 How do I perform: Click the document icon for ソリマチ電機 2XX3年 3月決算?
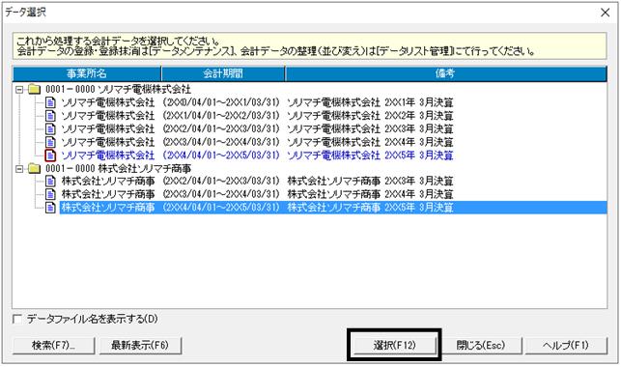click(50, 128)
